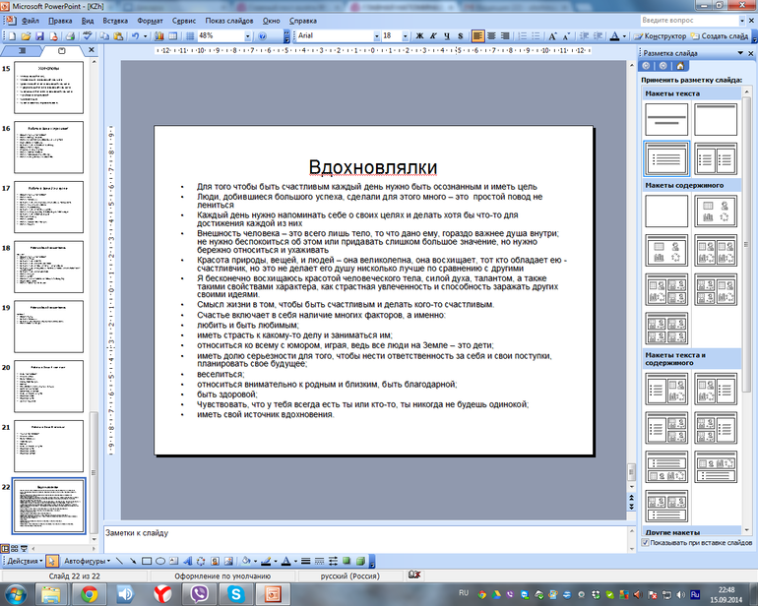This screenshot has width=758, height=606.
Task: Toggle 'Показывать при вставке слайдов' checkbox
Action: (x=646, y=542)
